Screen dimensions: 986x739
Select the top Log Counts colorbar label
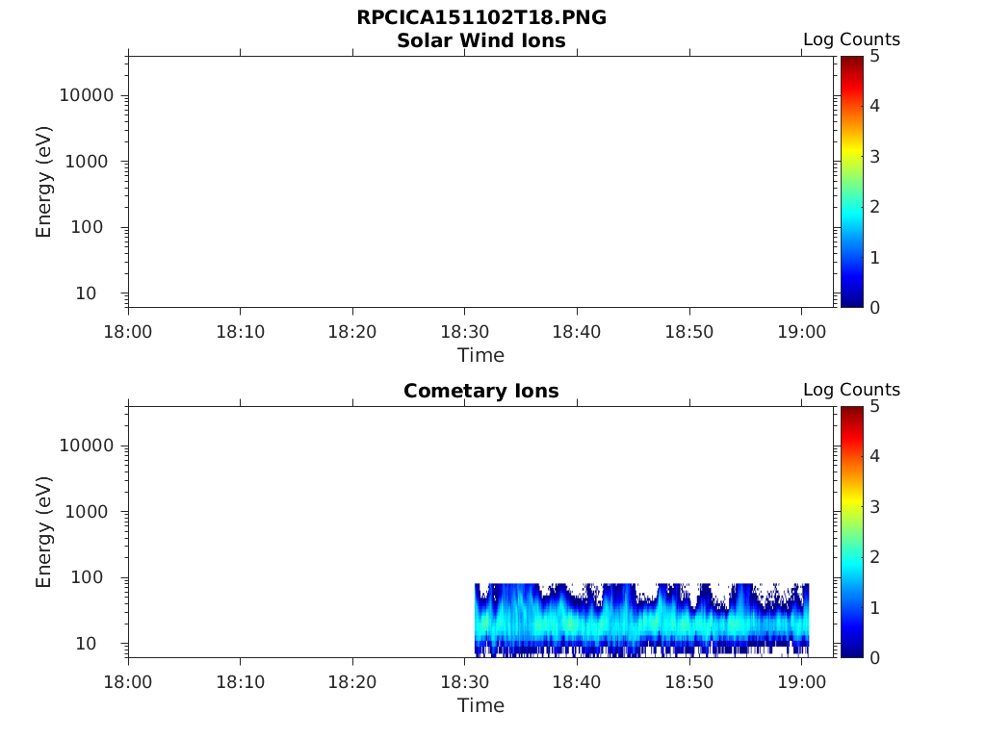(851, 39)
